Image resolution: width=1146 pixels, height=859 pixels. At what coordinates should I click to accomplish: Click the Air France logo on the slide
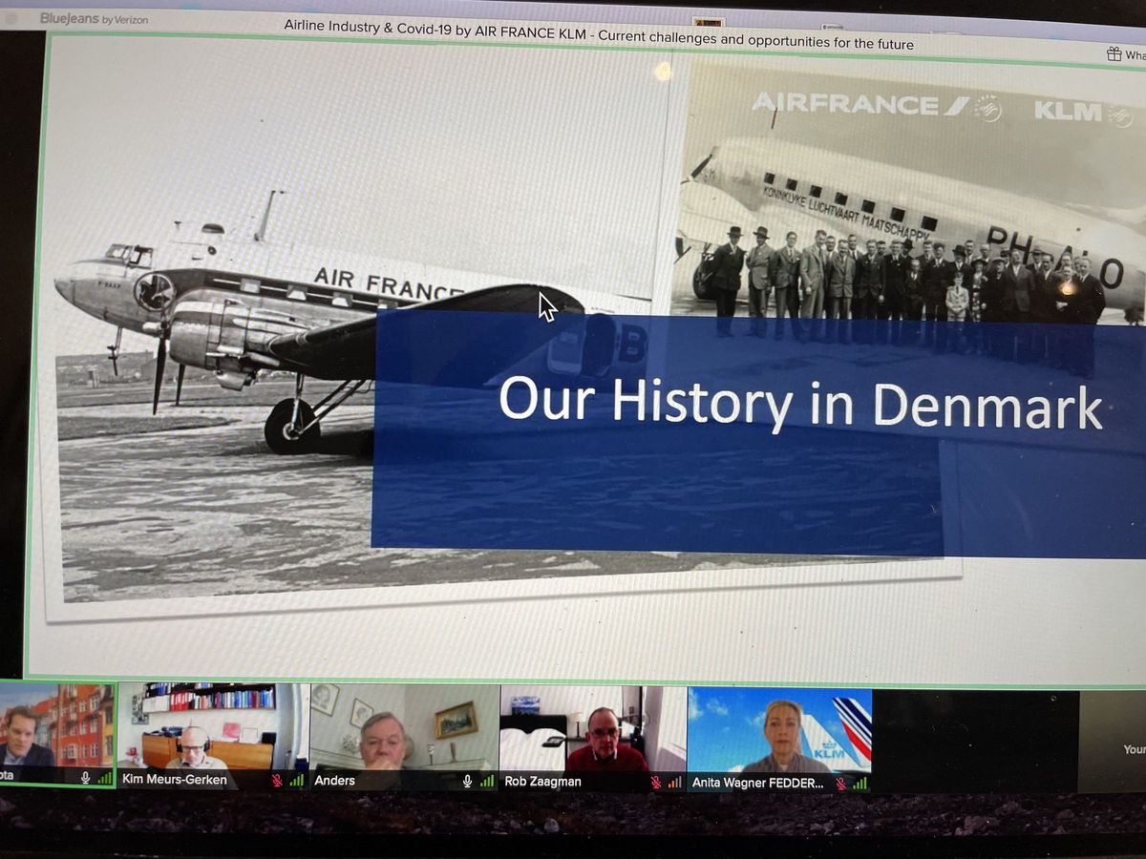(859, 105)
